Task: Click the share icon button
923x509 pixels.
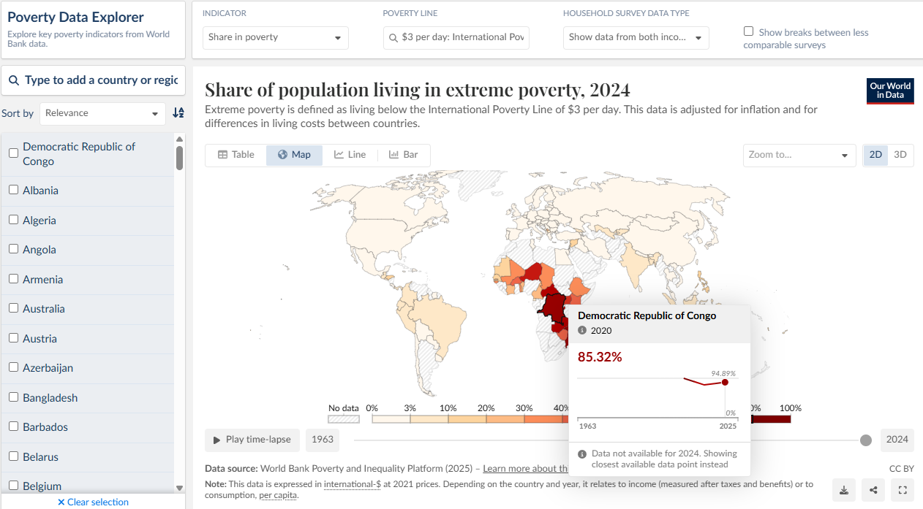Action: pos(873,490)
